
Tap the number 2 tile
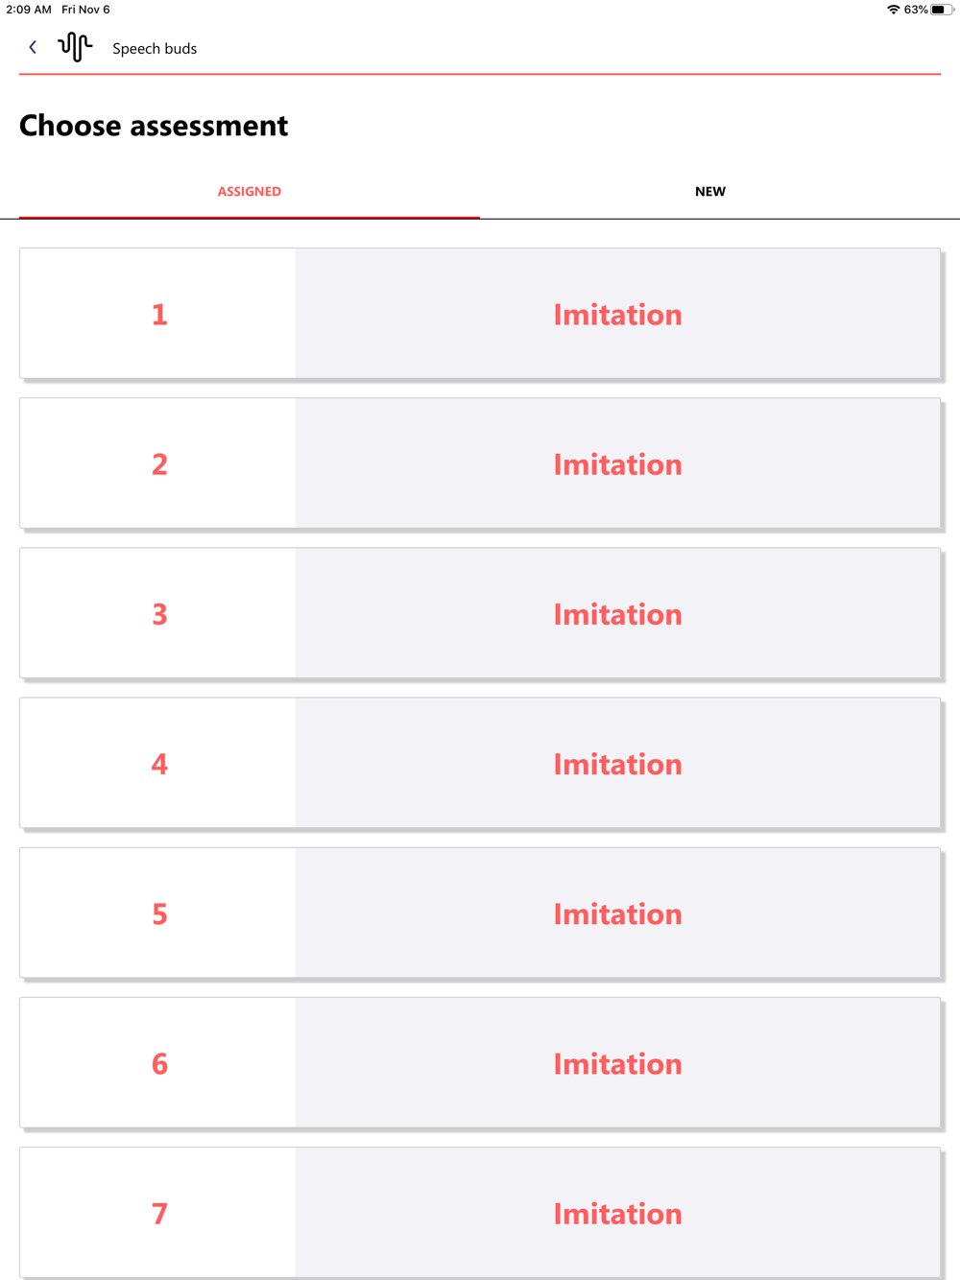tap(159, 464)
